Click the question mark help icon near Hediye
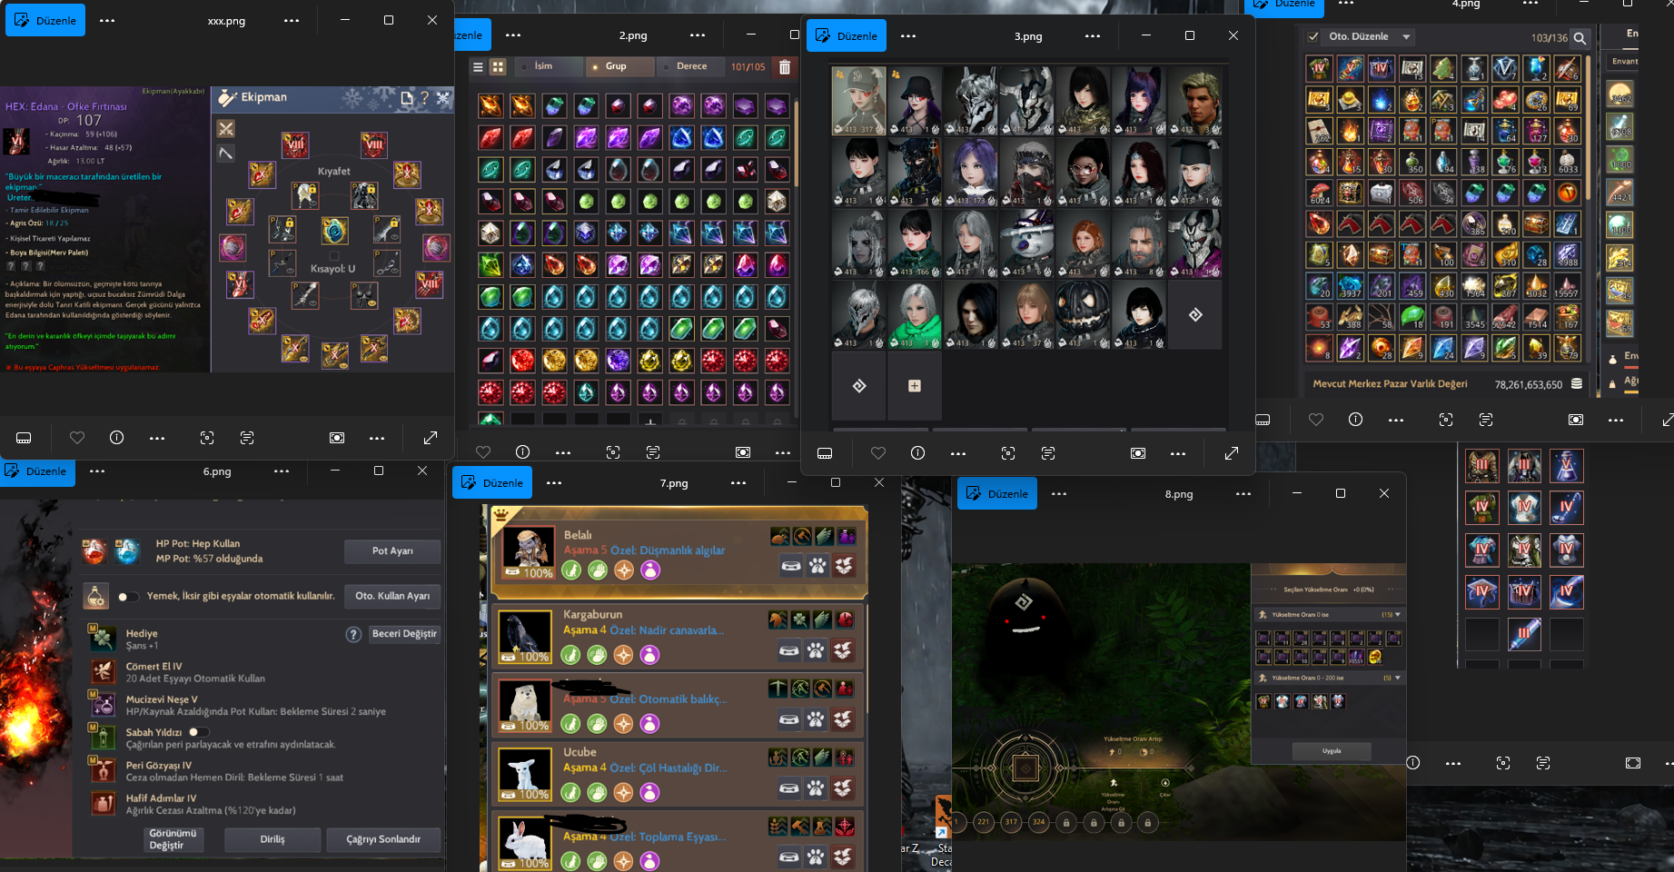Screen dimensions: 1674x872 [353, 634]
